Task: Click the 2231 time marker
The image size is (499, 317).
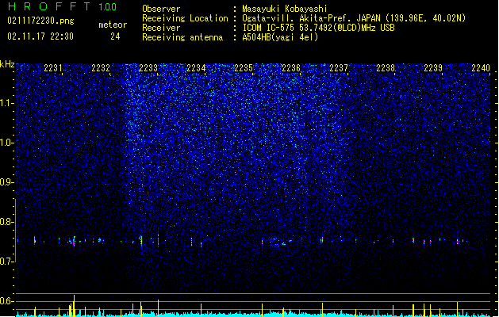Action: [53, 68]
